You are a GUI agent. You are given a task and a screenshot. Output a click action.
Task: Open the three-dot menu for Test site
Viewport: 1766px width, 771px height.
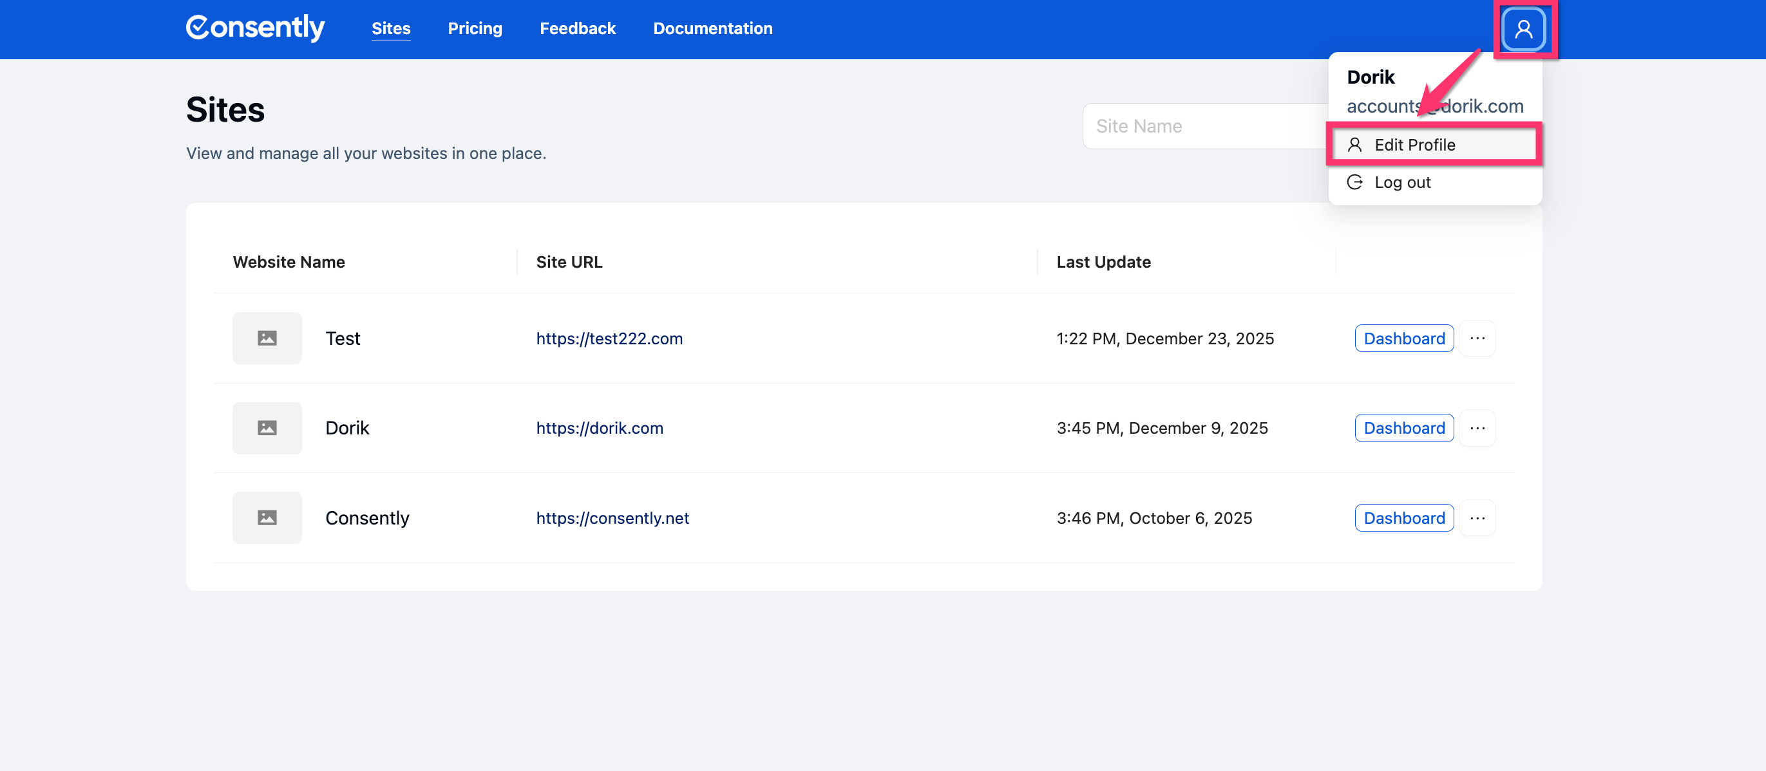click(x=1477, y=338)
